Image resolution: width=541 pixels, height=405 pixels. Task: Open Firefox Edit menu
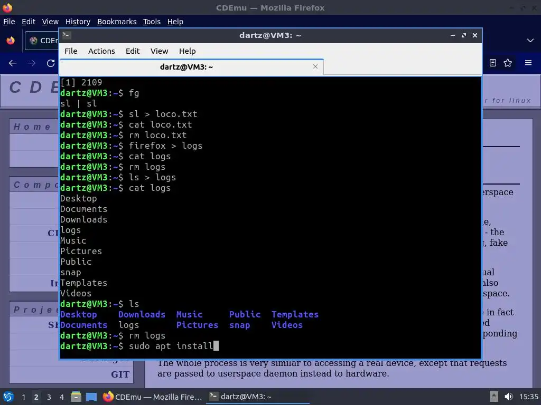(x=29, y=22)
